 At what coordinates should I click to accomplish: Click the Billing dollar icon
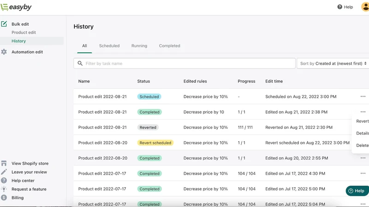(4, 198)
